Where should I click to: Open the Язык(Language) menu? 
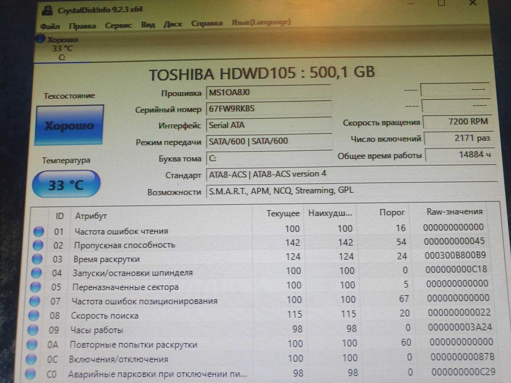[261, 22]
